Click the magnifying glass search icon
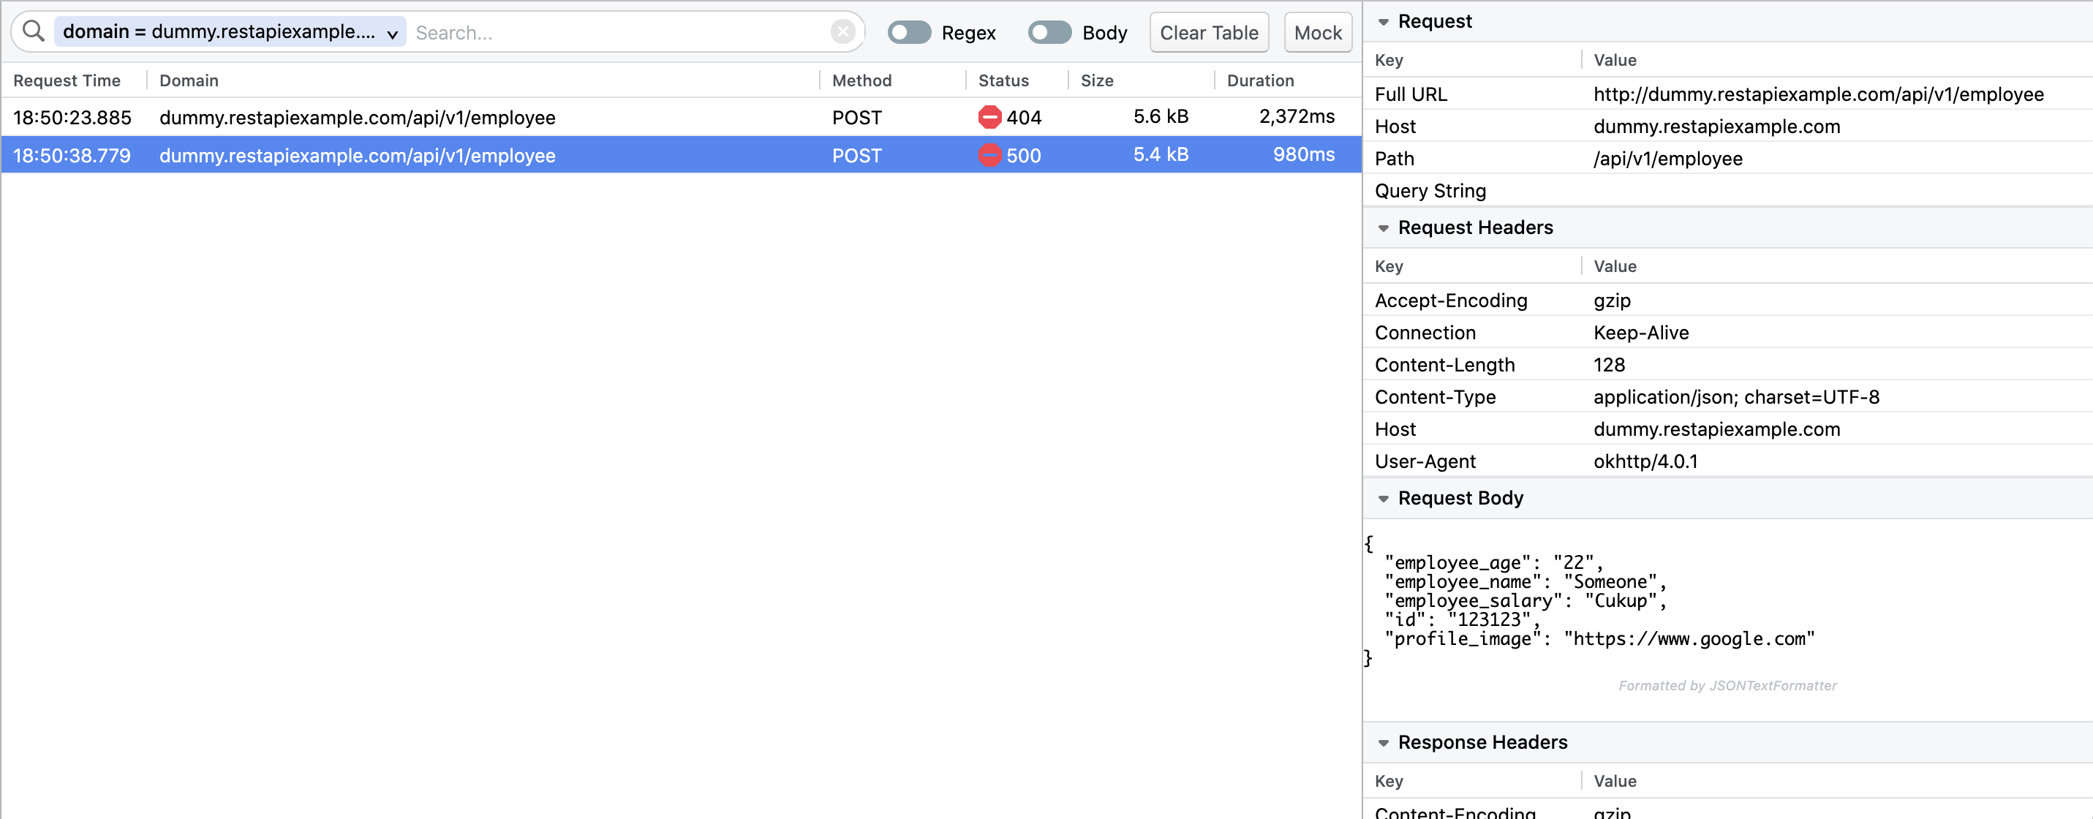2093x819 pixels. 34,31
